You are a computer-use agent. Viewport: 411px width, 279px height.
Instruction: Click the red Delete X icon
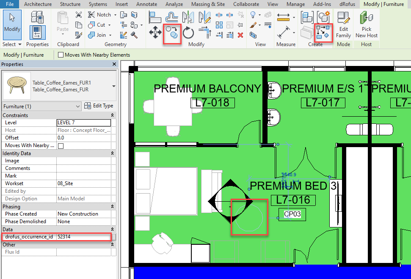tap(240, 35)
